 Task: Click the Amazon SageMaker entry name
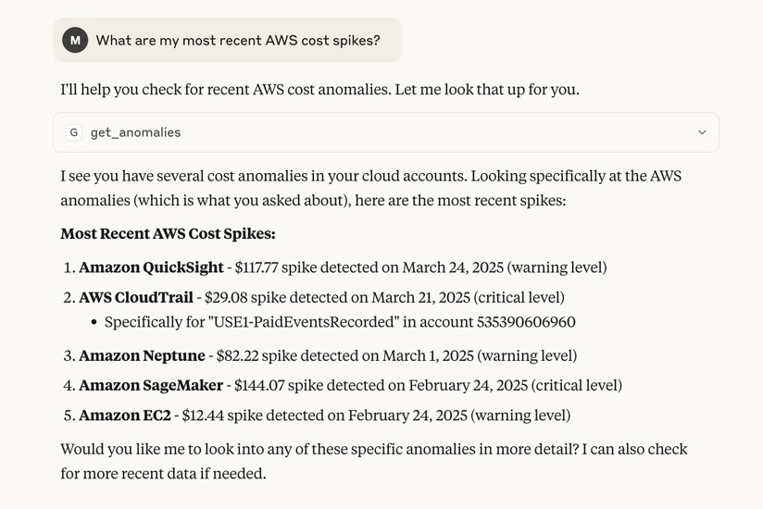(151, 385)
